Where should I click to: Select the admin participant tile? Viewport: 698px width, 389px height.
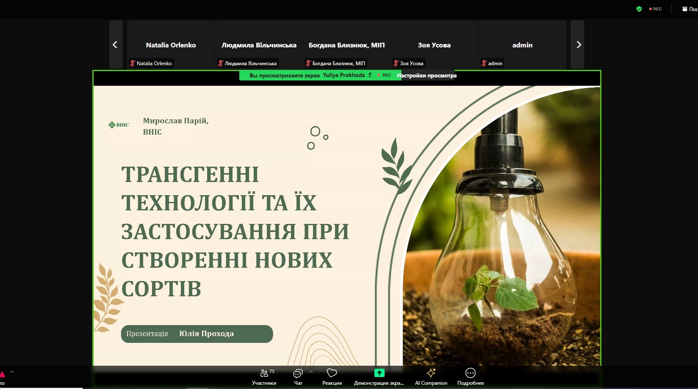coord(522,44)
